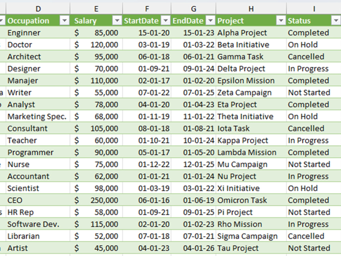The height and width of the screenshot is (256, 341).
Task: Select the Marketing Spec. cell
Action: coord(38,116)
